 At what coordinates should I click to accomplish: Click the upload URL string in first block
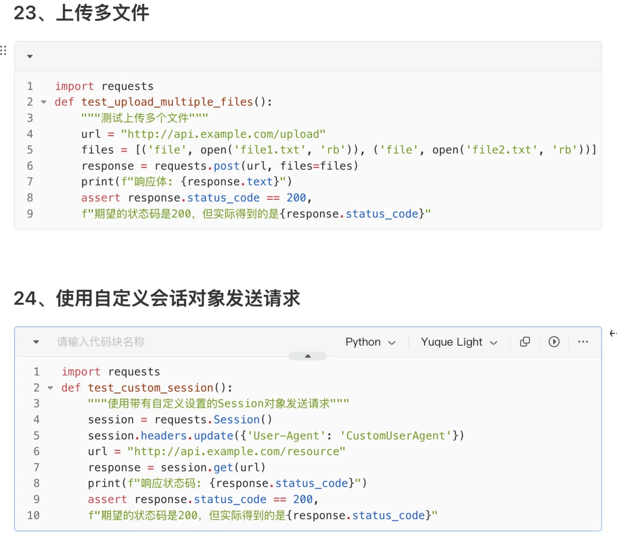click(x=223, y=134)
